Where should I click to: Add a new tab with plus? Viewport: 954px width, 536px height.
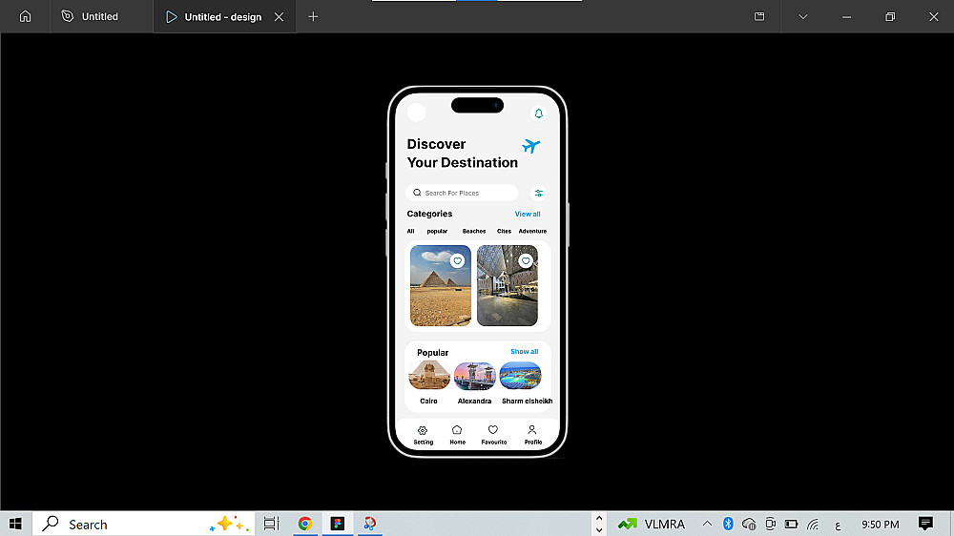(x=313, y=17)
